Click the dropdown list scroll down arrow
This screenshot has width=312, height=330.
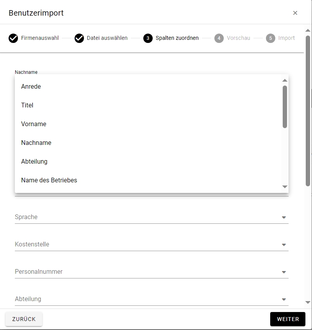[x=285, y=187]
